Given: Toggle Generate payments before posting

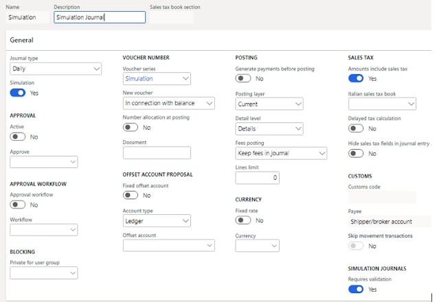Looking at the screenshot, I should click(x=243, y=79).
